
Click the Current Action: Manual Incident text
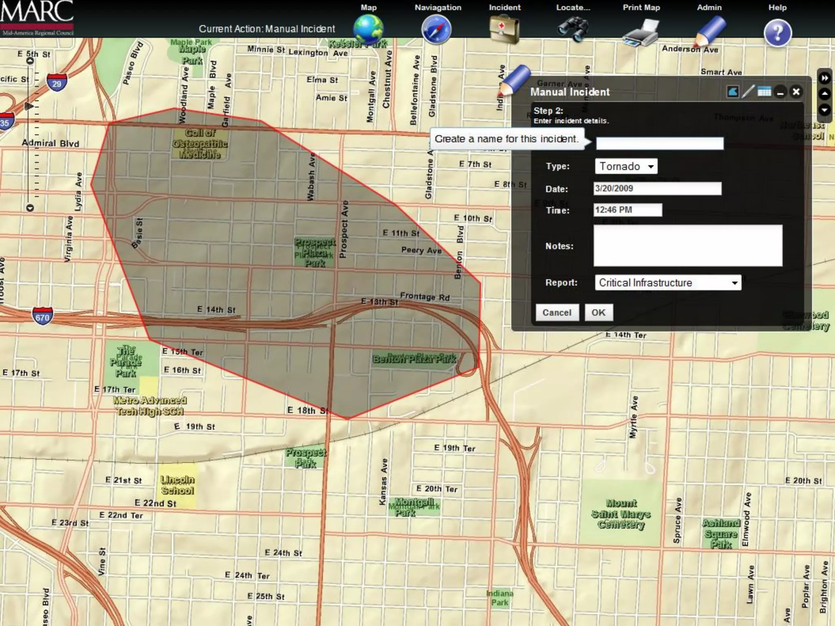coord(267,29)
